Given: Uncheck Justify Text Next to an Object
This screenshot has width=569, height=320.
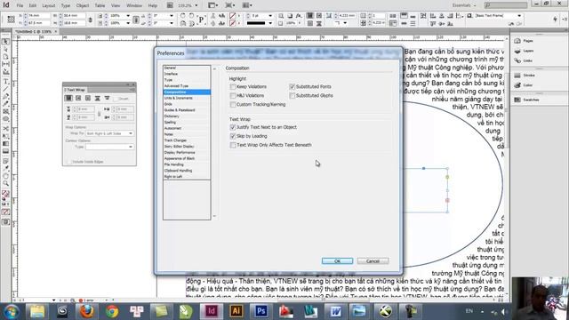Looking at the screenshot, I should [233, 127].
